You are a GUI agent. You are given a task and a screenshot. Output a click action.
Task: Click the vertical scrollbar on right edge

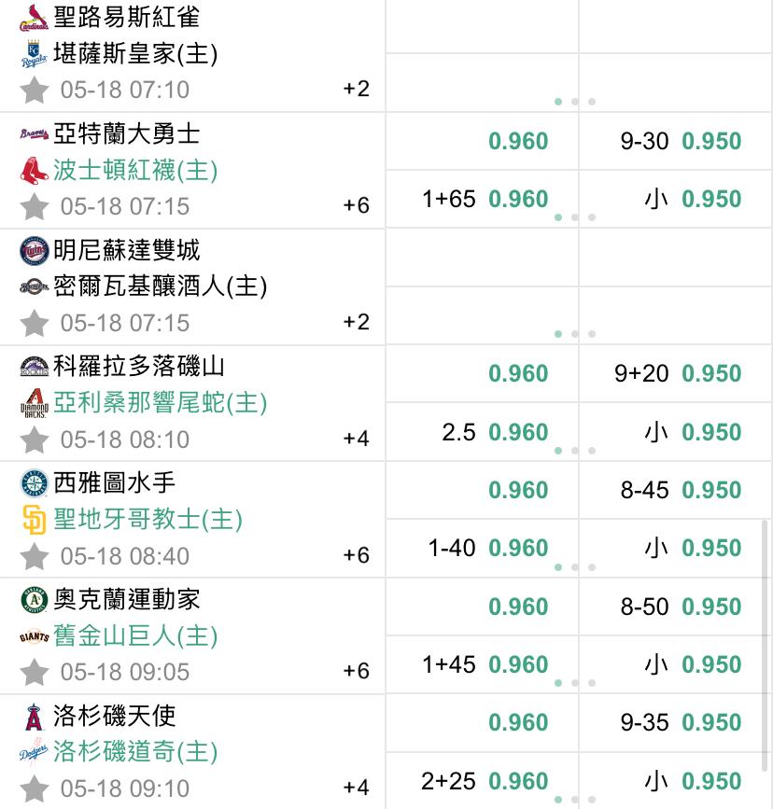(766, 646)
